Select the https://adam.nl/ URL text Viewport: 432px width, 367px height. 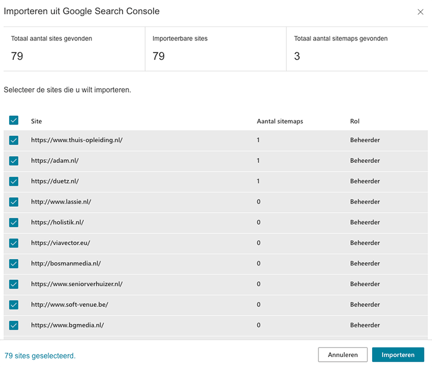(x=55, y=160)
